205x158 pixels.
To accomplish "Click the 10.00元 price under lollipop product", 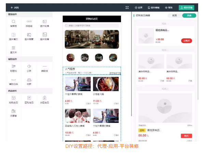I will tap(69, 133).
